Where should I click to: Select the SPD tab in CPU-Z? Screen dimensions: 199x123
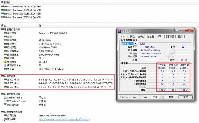[x=159, y=36]
